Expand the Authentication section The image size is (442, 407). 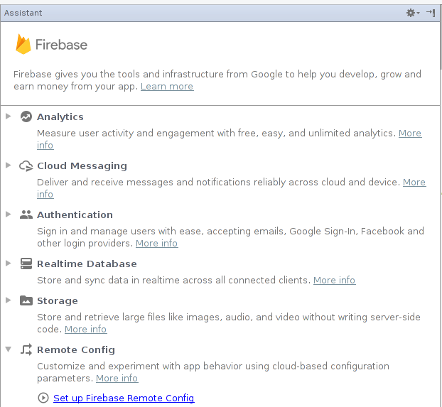9,215
